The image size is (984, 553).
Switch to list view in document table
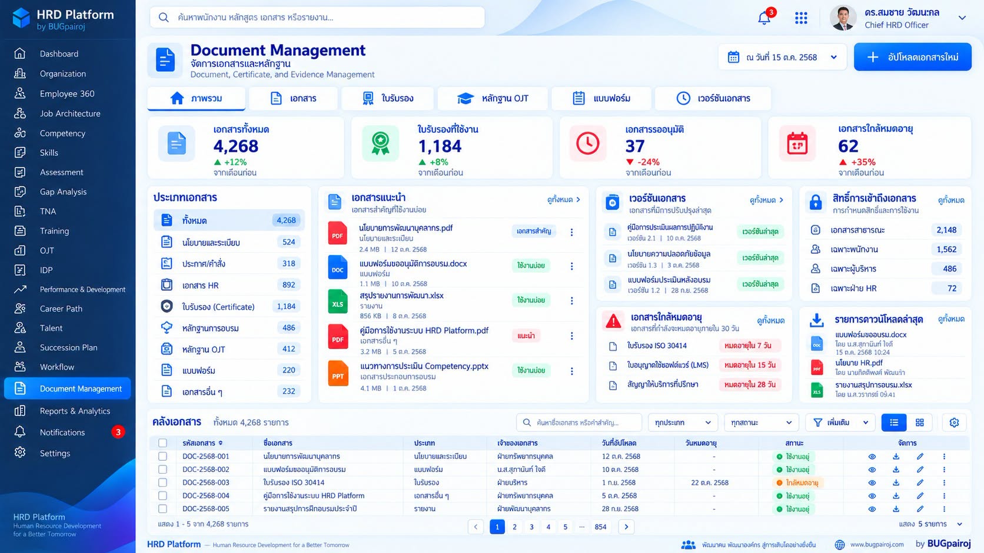894,423
